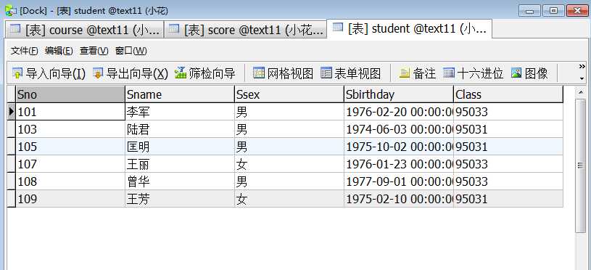Click the vertical scrollbar thumb
This screenshot has height=270, width=591.
tap(580, 165)
